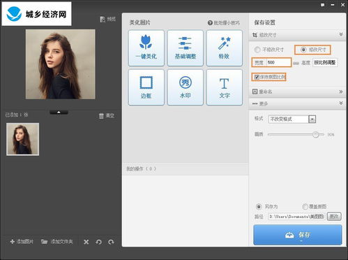This screenshot has width=348, height=260.
Task: Open the 边框 border tool
Action: (146, 87)
